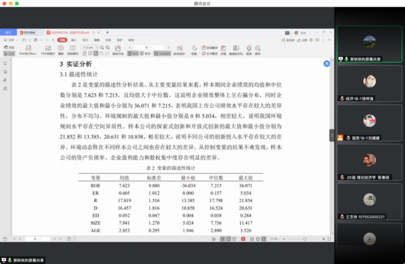Select the 插入 ribbon tab

point(74,40)
